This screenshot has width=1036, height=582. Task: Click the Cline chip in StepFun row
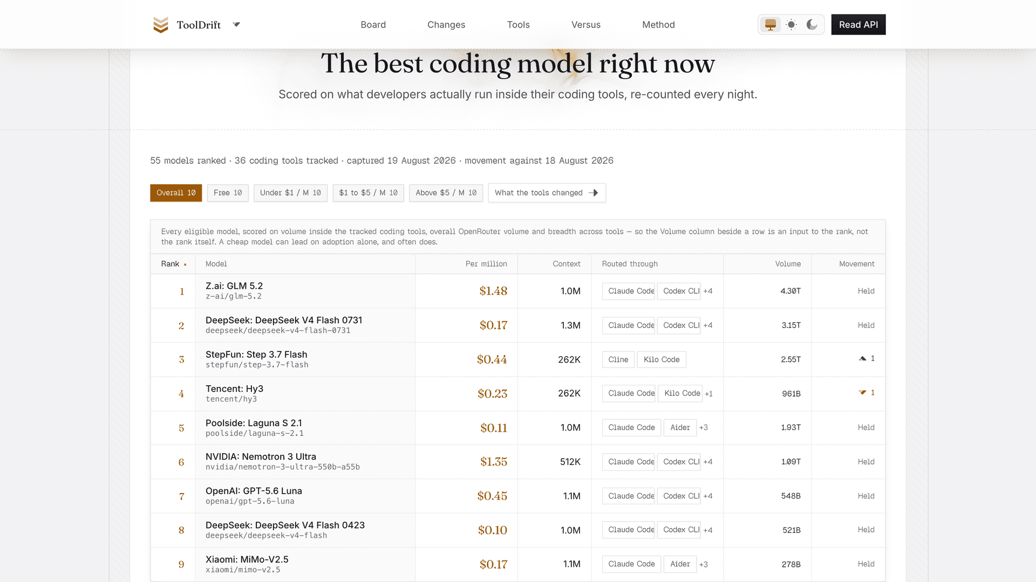(x=618, y=359)
